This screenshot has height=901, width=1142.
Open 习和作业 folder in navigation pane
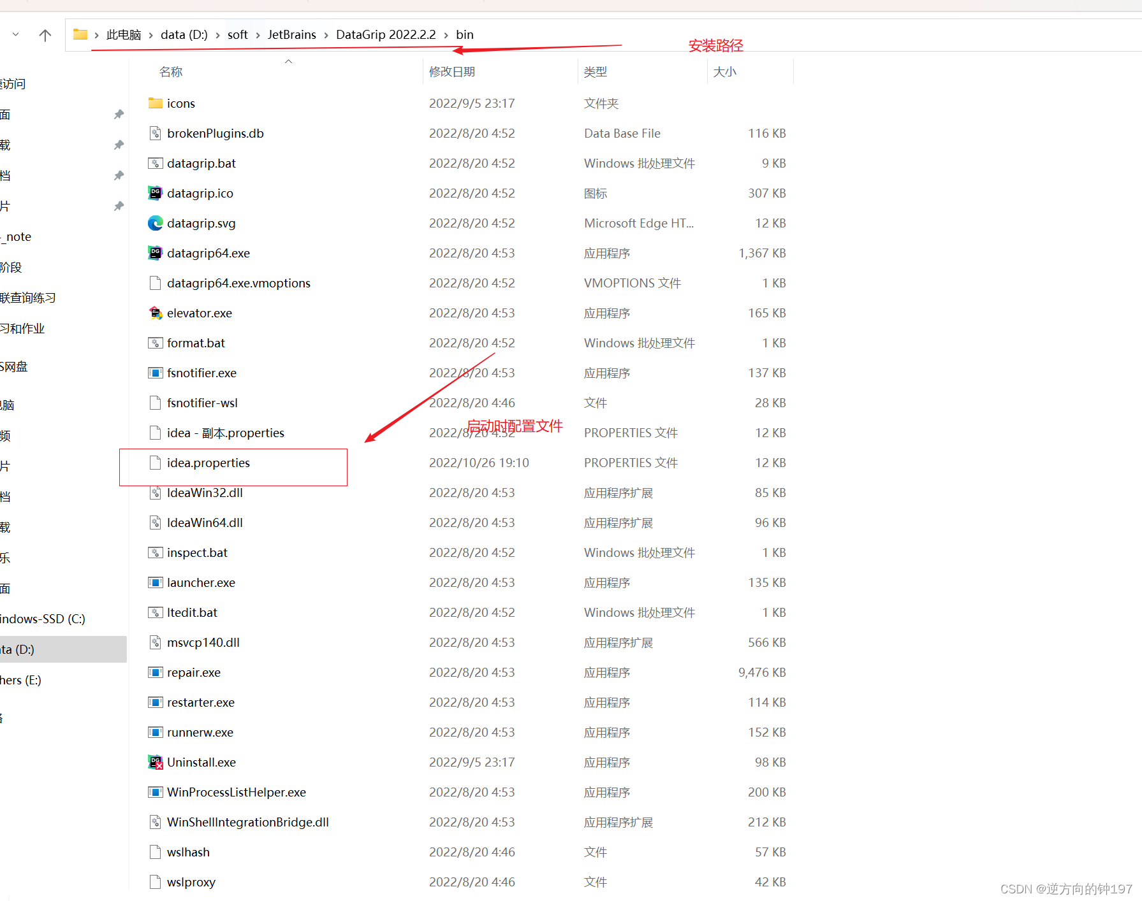22,328
